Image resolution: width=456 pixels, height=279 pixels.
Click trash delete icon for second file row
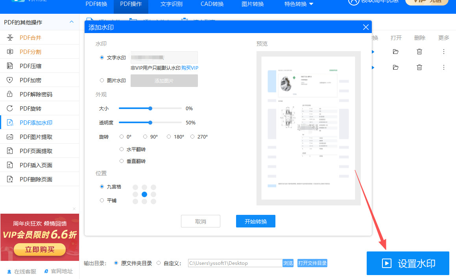pyautogui.click(x=419, y=68)
